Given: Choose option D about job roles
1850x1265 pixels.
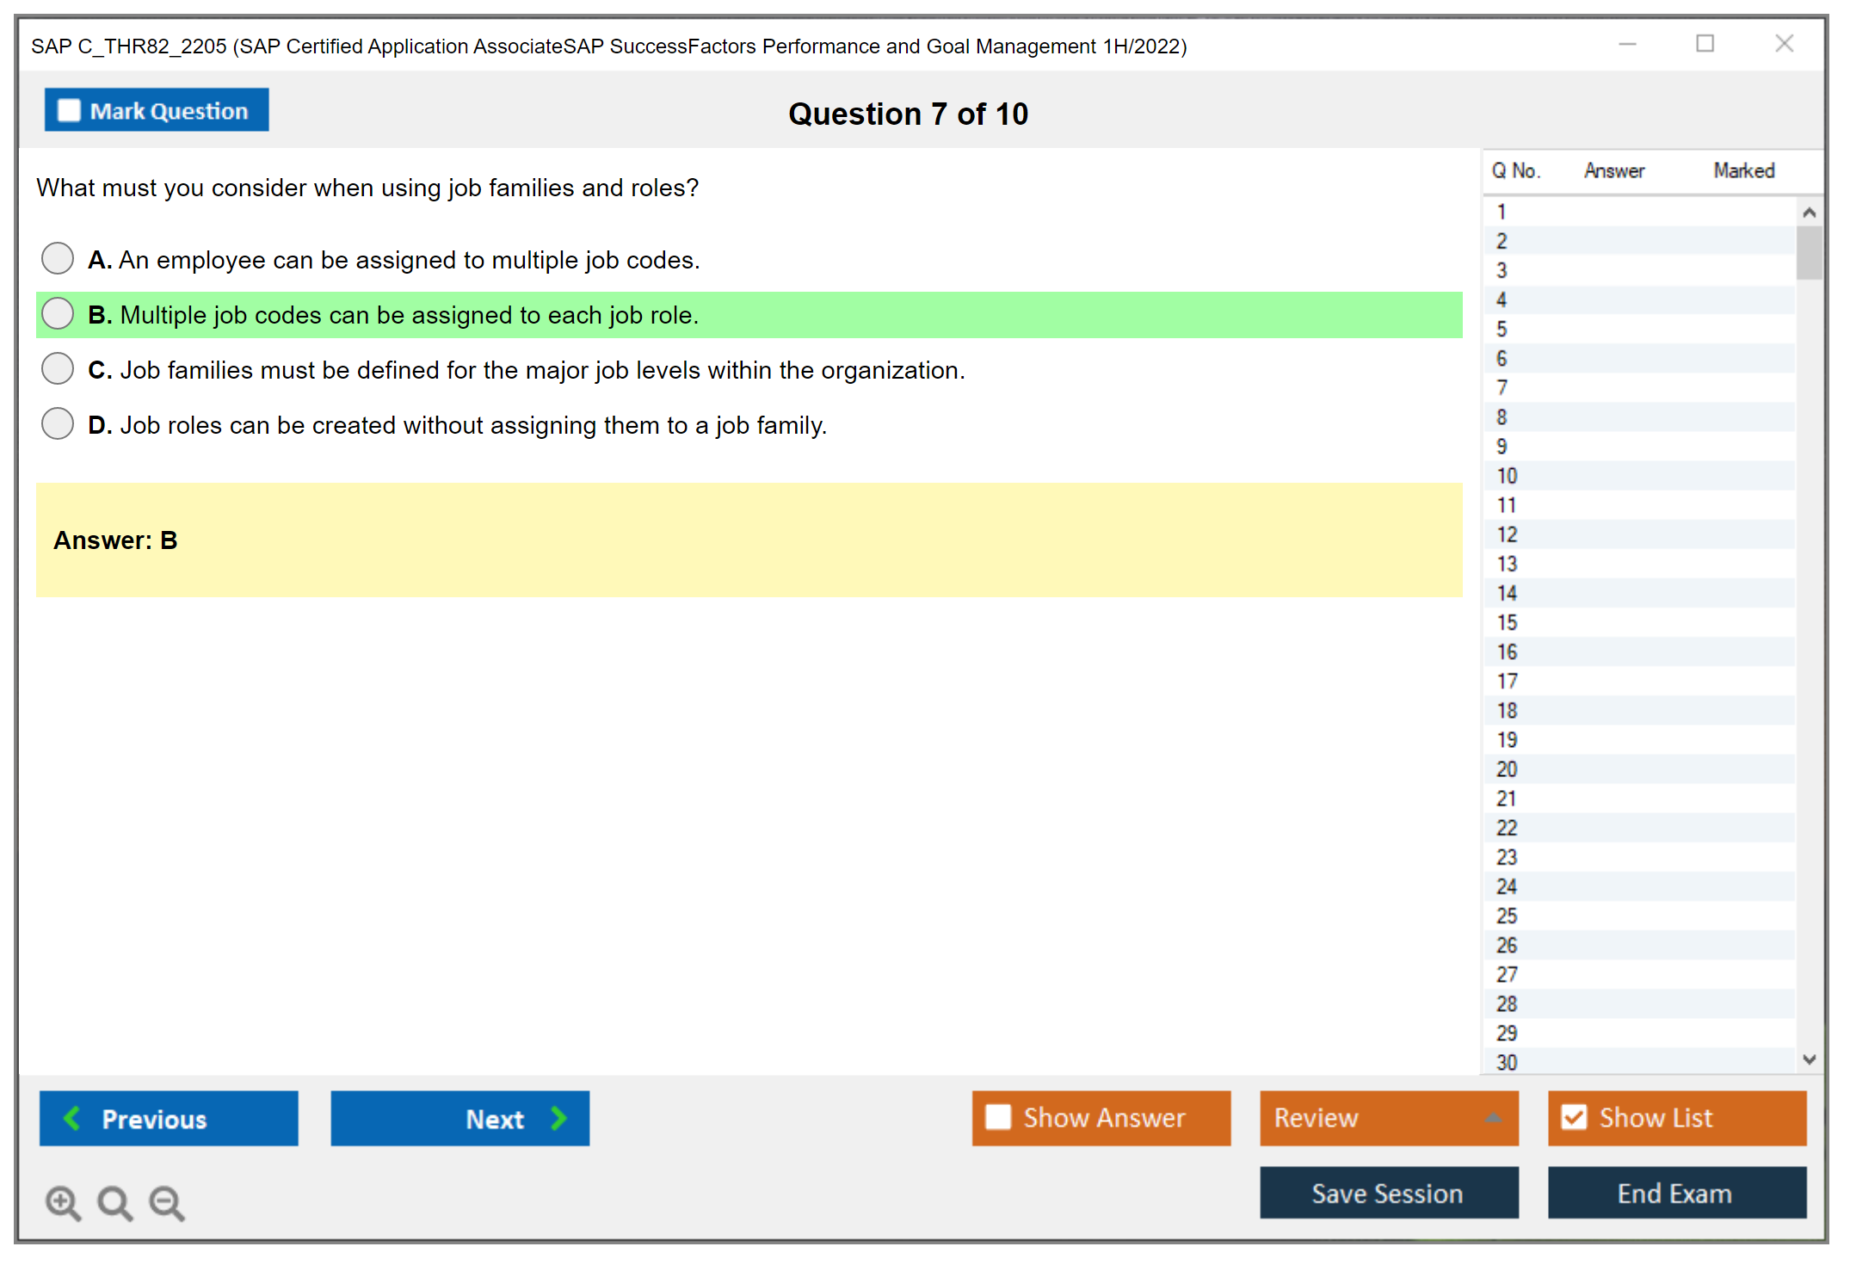Looking at the screenshot, I should [x=58, y=423].
